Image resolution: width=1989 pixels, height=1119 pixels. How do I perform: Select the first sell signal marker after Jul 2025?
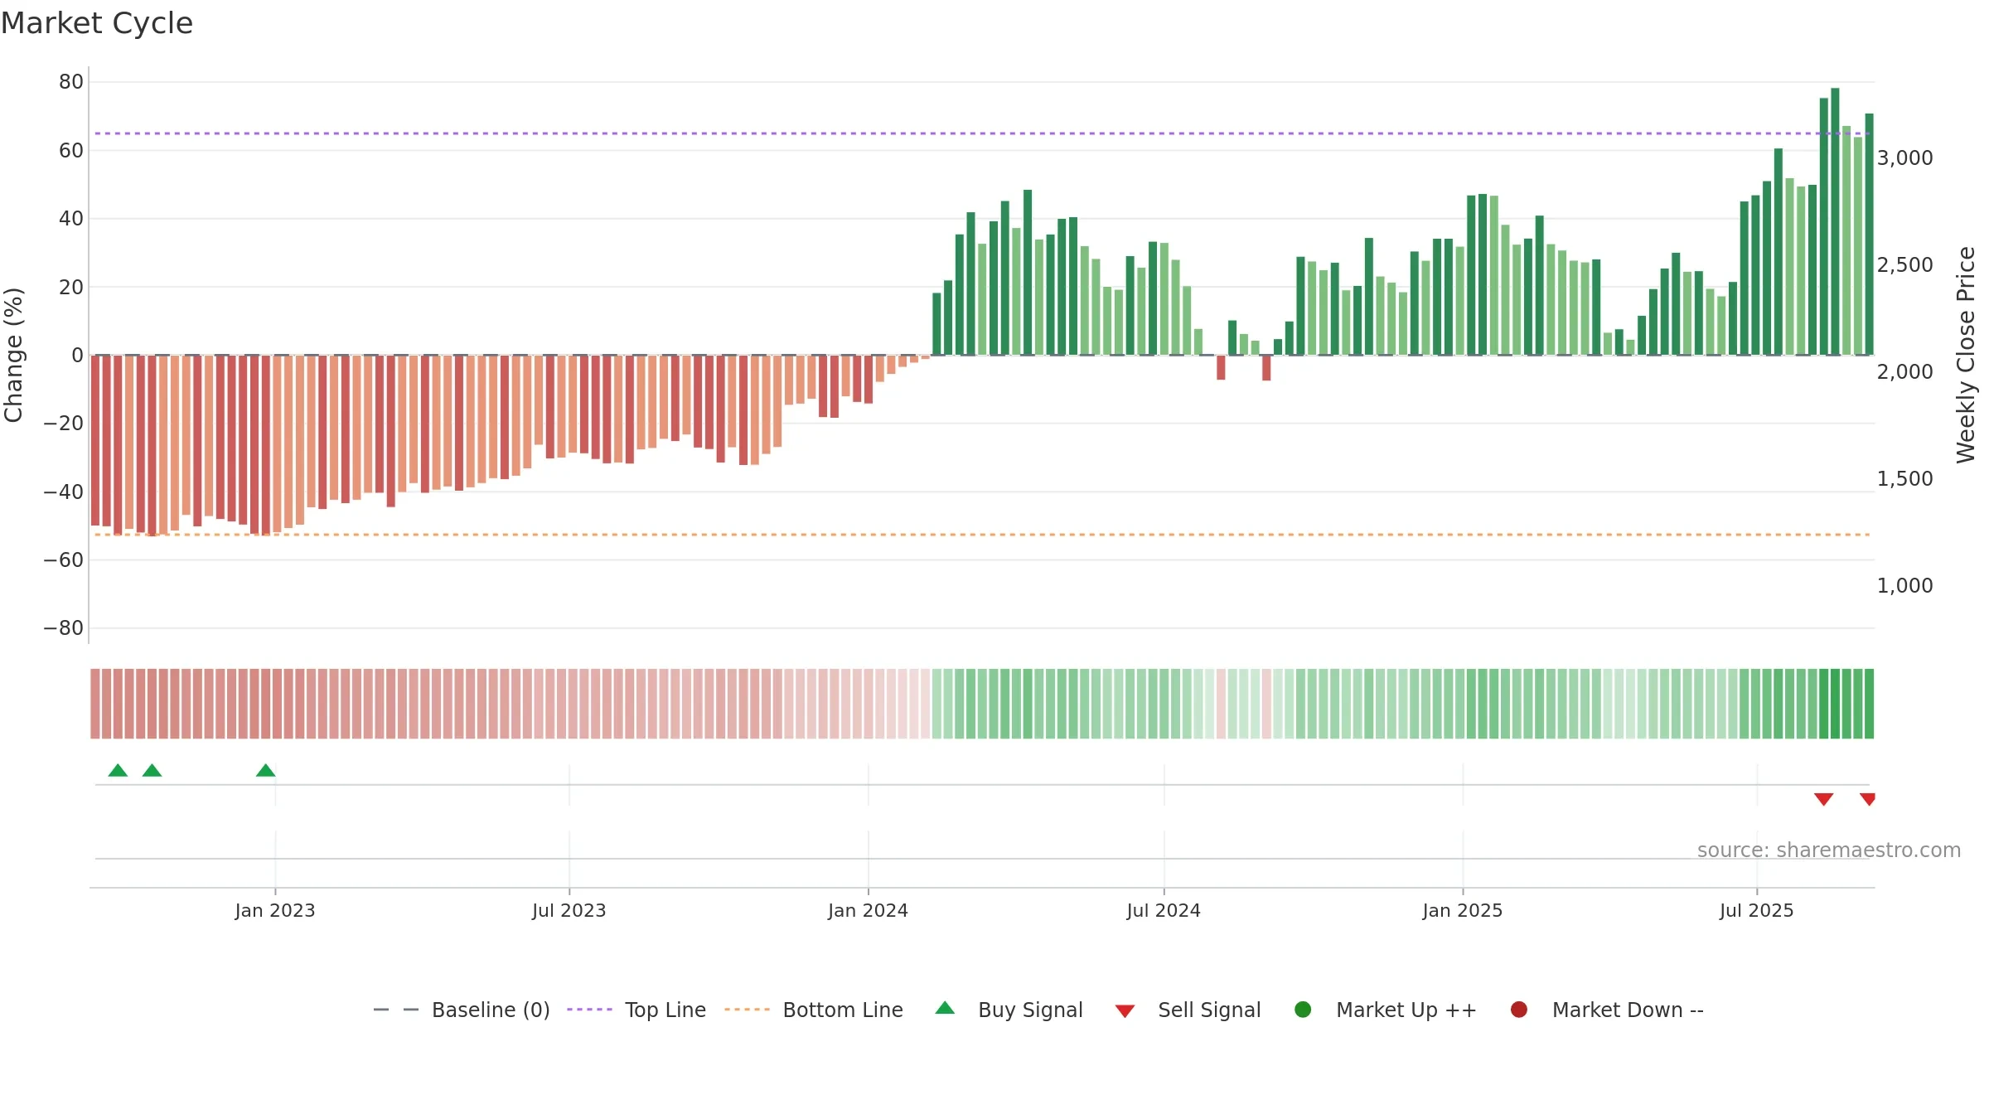1823,799
